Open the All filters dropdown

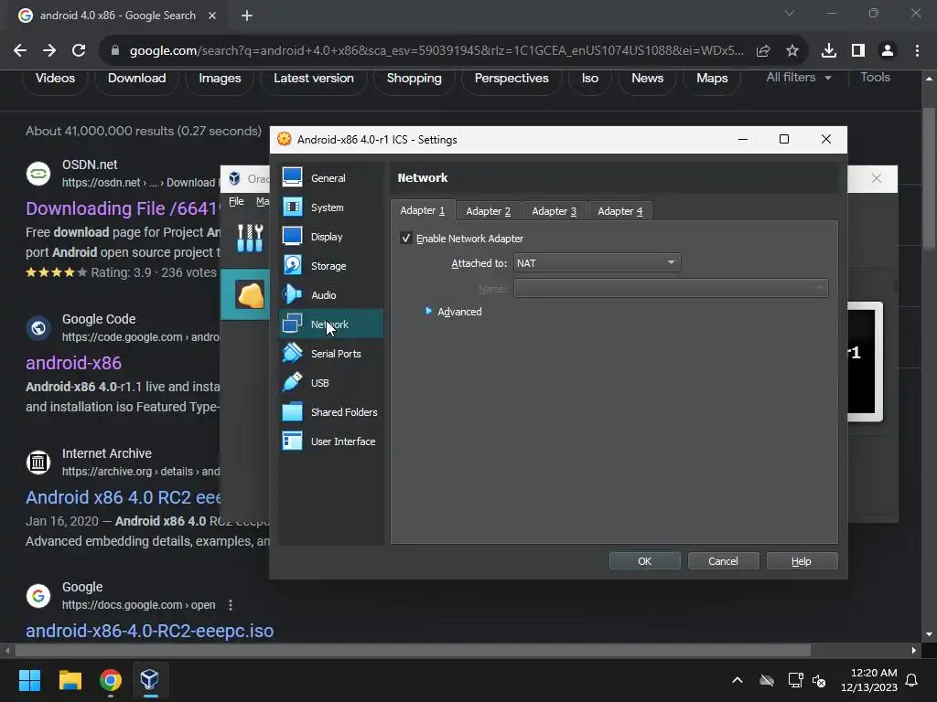(798, 77)
